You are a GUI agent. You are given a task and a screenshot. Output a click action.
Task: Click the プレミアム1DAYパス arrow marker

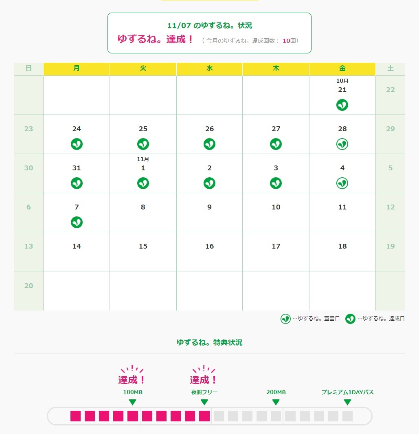point(347,402)
